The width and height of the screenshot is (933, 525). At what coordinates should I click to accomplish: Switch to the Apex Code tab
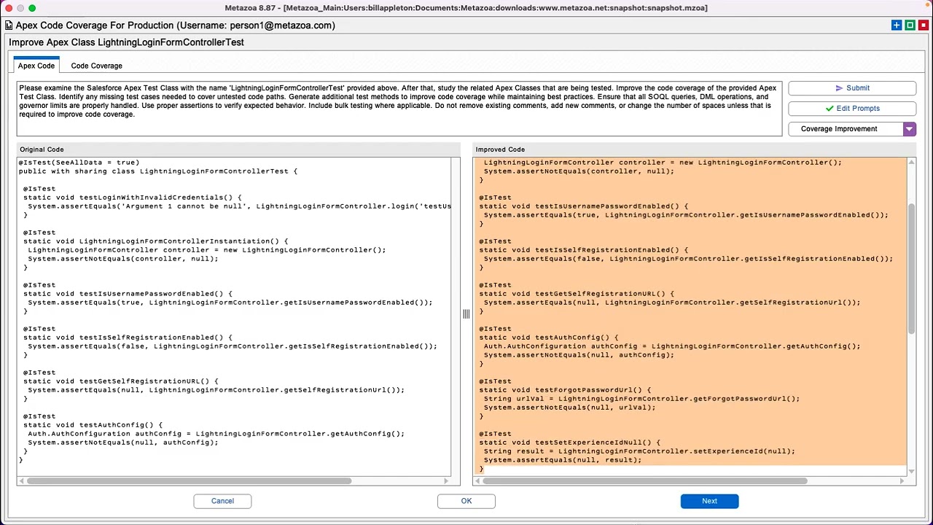[36, 66]
